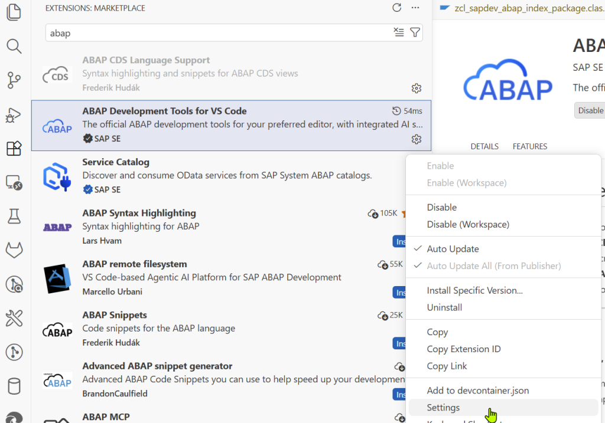Choose Disable in context menu
This screenshot has height=423, width=605.
coord(503,207)
